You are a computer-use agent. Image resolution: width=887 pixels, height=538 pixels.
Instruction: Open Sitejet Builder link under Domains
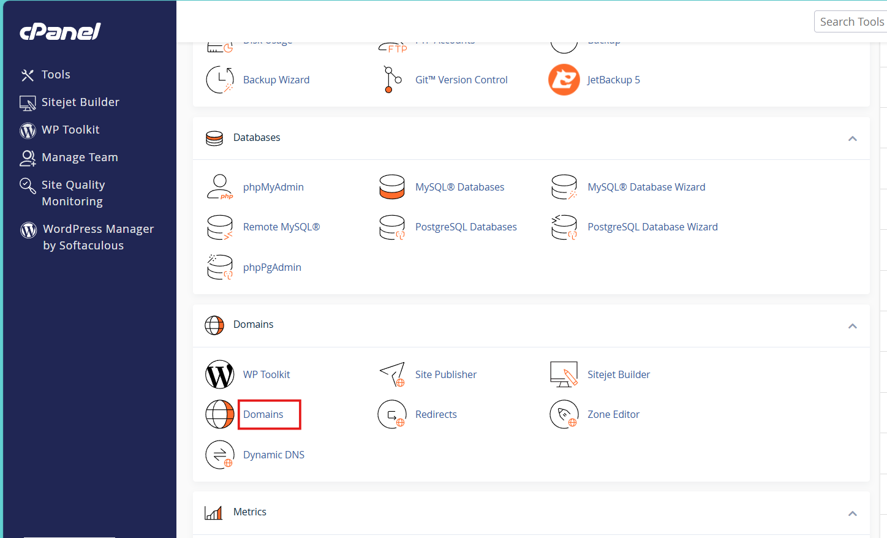click(x=619, y=374)
